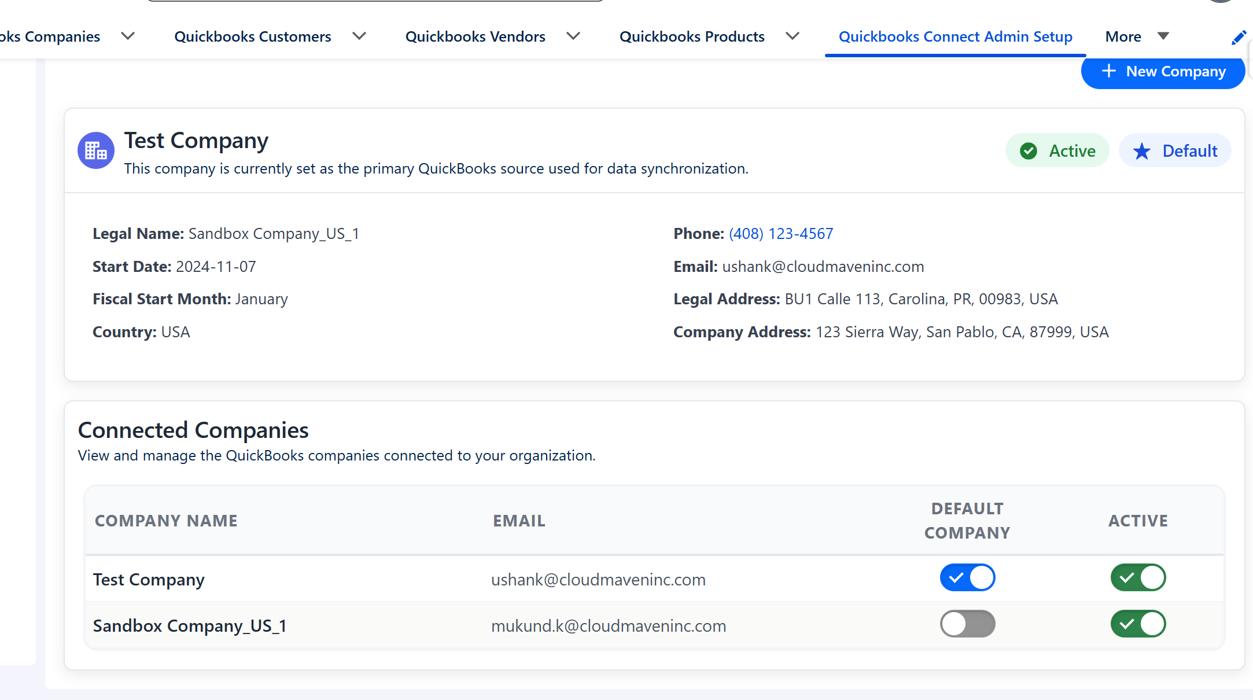Toggle Default Company switch for Test Company
Viewport: 1253px width, 700px height.
(967, 577)
